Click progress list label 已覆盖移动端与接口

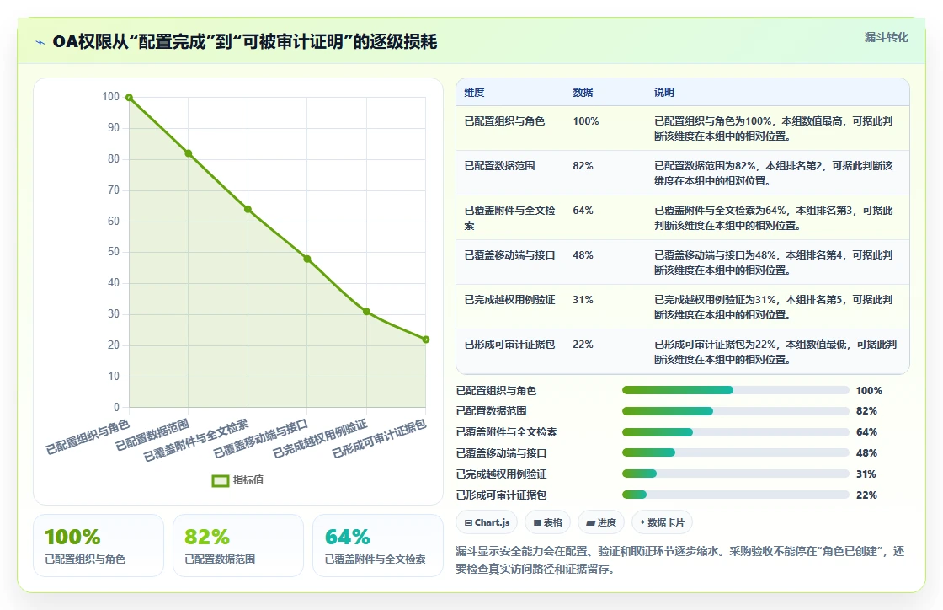click(501, 453)
